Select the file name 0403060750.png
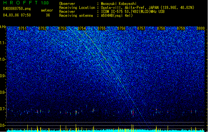208x132 pixels. [x=17, y=9]
